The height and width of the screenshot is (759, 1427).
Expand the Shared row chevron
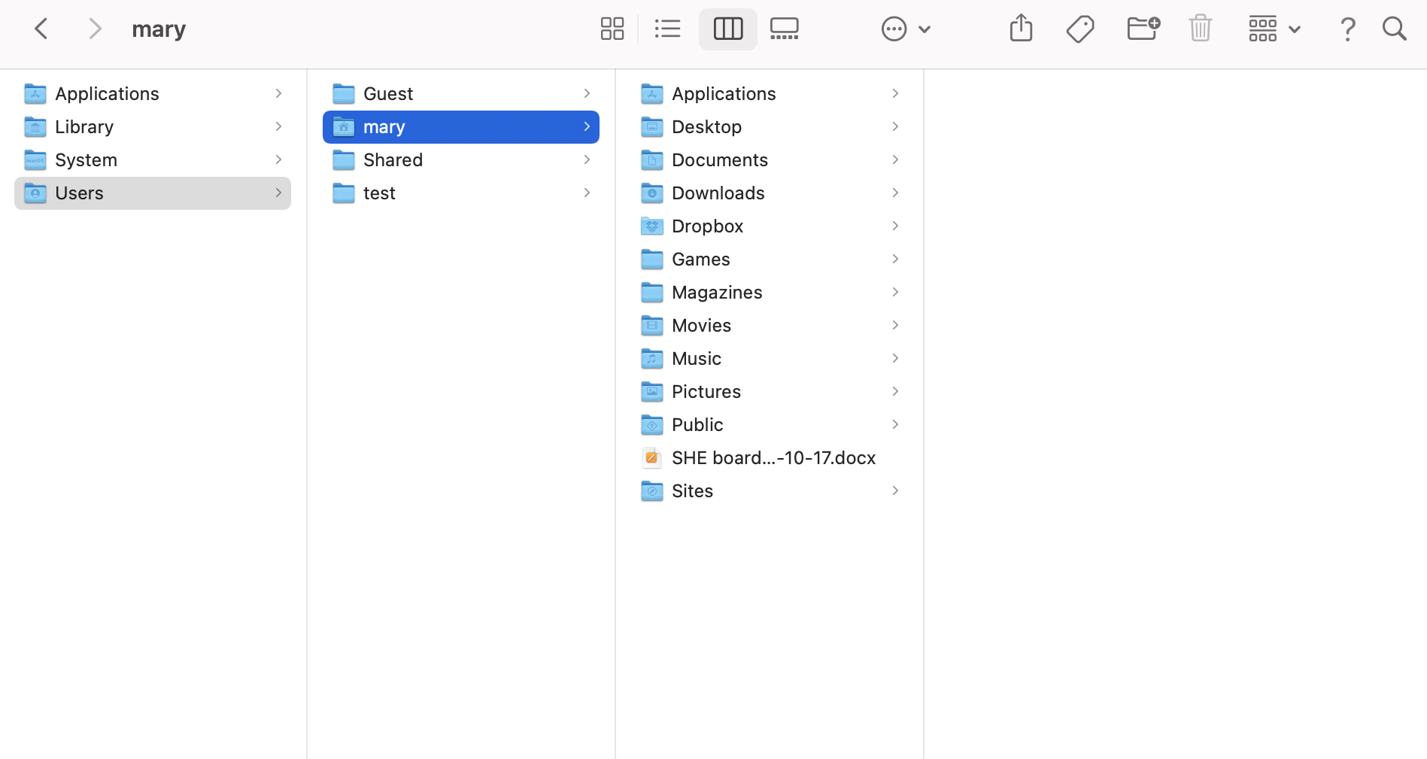tap(587, 159)
